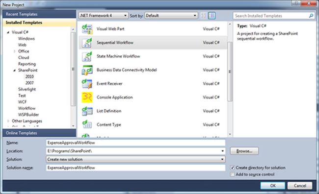Select the Web tree item
Screen dimensions: 319x194
[x=22, y=45]
